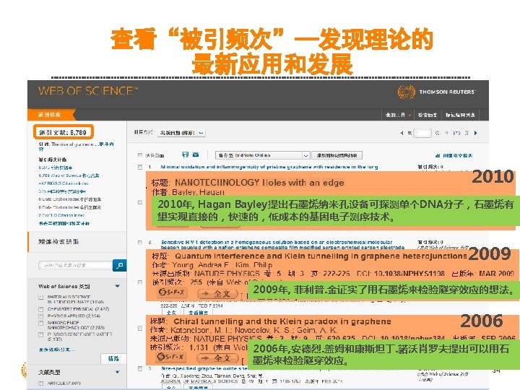520x390 pixels.
Task: Click S·F·X button in 2009 record
Action: click(x=171, y=292)
